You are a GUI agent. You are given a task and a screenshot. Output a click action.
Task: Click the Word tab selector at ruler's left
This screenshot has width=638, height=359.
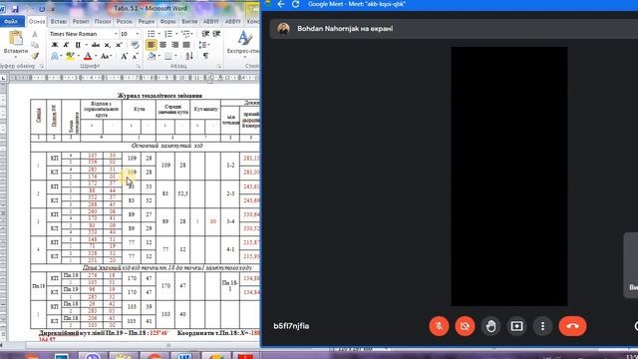pyautogui.click(x=3, y=78)
